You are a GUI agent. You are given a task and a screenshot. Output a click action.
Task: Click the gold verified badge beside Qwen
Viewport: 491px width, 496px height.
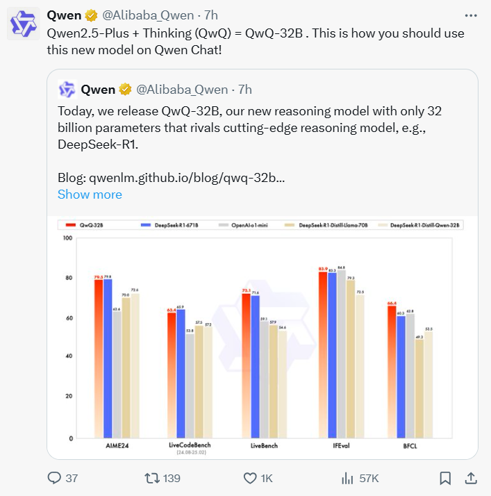point(92,15)
